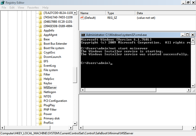Open the Favorites menu
The height and width of the screenshot is (136, 196).
click(33, 7)
